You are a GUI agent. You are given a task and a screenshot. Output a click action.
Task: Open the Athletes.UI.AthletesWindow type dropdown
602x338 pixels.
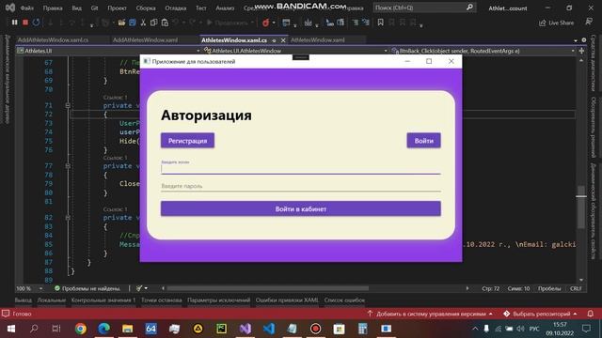click(295, 51)
